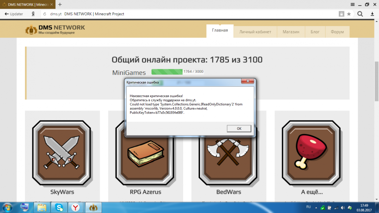The width and height of the screenshot is (379, 213).
Task: Open Skype from the taskbar
Action: click(x=59, y=207)
